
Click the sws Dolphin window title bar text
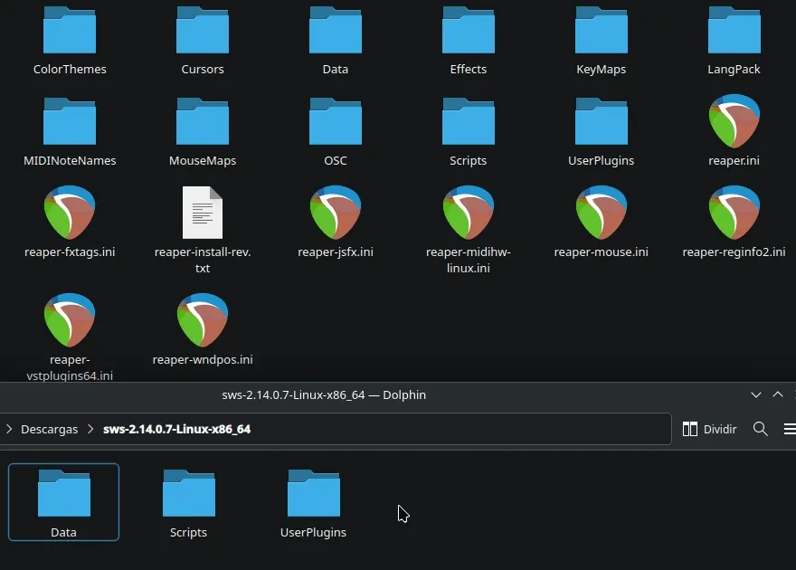[x=324, y=394]
